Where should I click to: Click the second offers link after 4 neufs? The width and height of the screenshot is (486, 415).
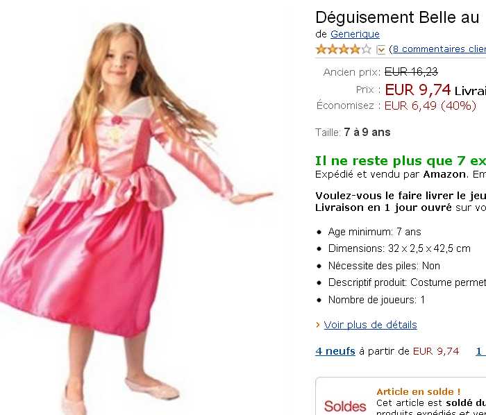tap(480, 351)
